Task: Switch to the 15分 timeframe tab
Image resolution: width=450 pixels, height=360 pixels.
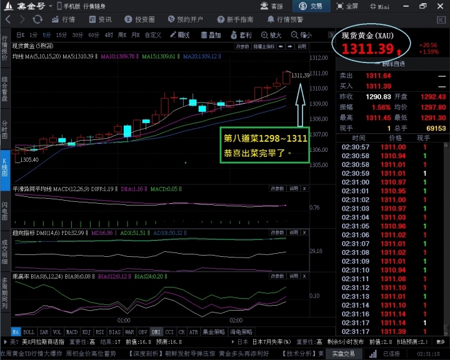Action: pyautogui.click(x=61, y=35)
